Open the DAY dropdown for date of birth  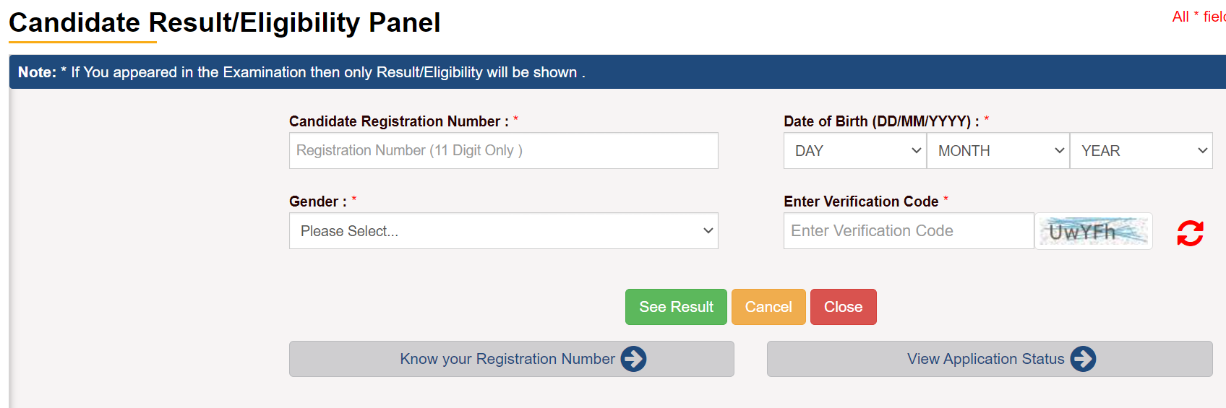coord(854,151)
